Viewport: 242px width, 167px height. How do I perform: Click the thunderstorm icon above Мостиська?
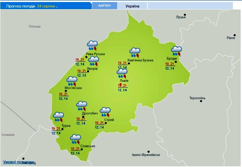pyautogui.click(x=72, y=81)
